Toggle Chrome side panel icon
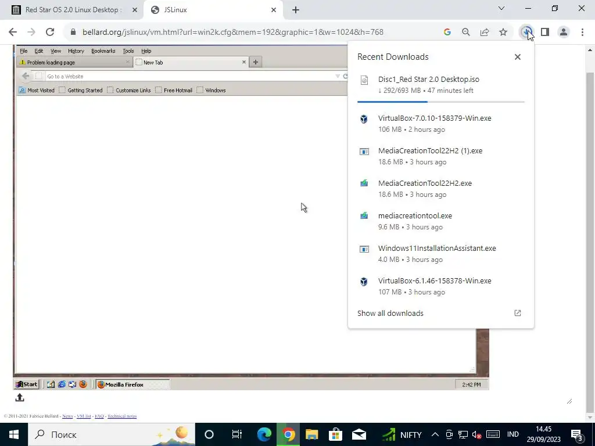The height and width of the screenshot is (446, 595). 545,33
